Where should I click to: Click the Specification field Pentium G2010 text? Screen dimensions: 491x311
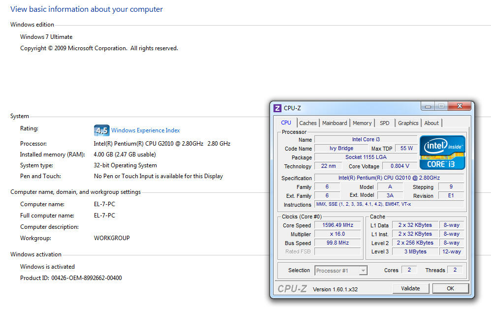click(x=389, y=178)
